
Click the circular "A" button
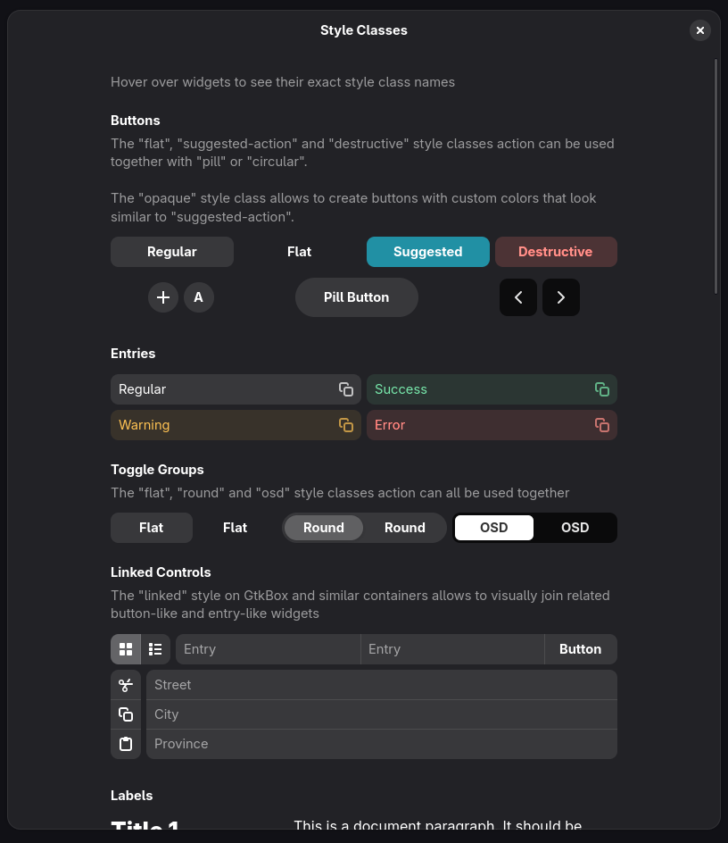pos(199,297)
